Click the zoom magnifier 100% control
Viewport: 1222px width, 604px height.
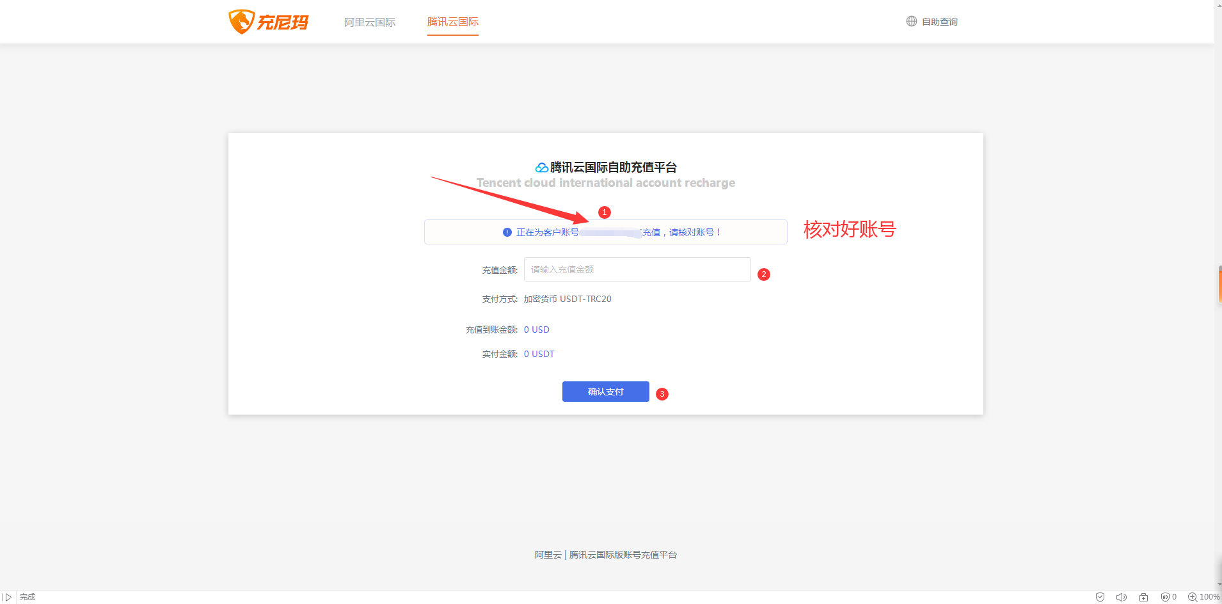[1203, 597]
